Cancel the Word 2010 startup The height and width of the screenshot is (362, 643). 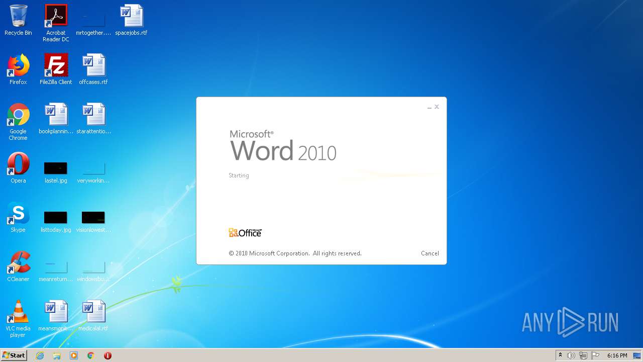point(430,253)
